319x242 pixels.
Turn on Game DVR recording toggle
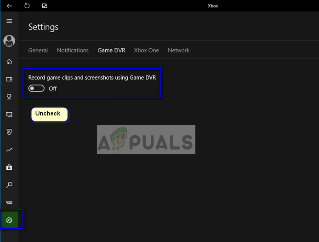click(36, 88)
